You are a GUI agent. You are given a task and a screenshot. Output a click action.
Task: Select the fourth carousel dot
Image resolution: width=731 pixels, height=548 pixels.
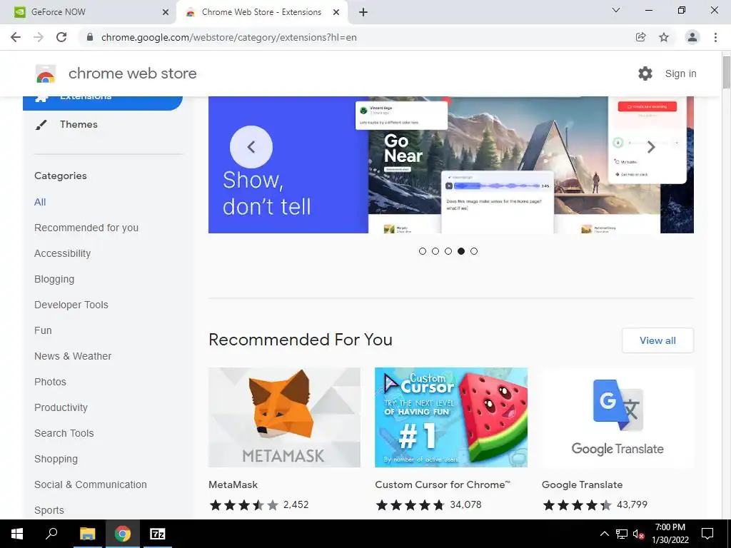coord(461,251)
